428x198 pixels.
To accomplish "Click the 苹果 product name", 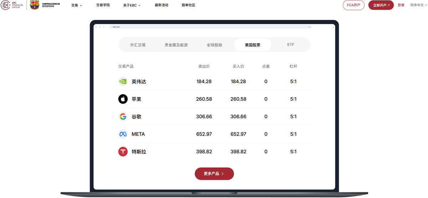I will 136,99.
